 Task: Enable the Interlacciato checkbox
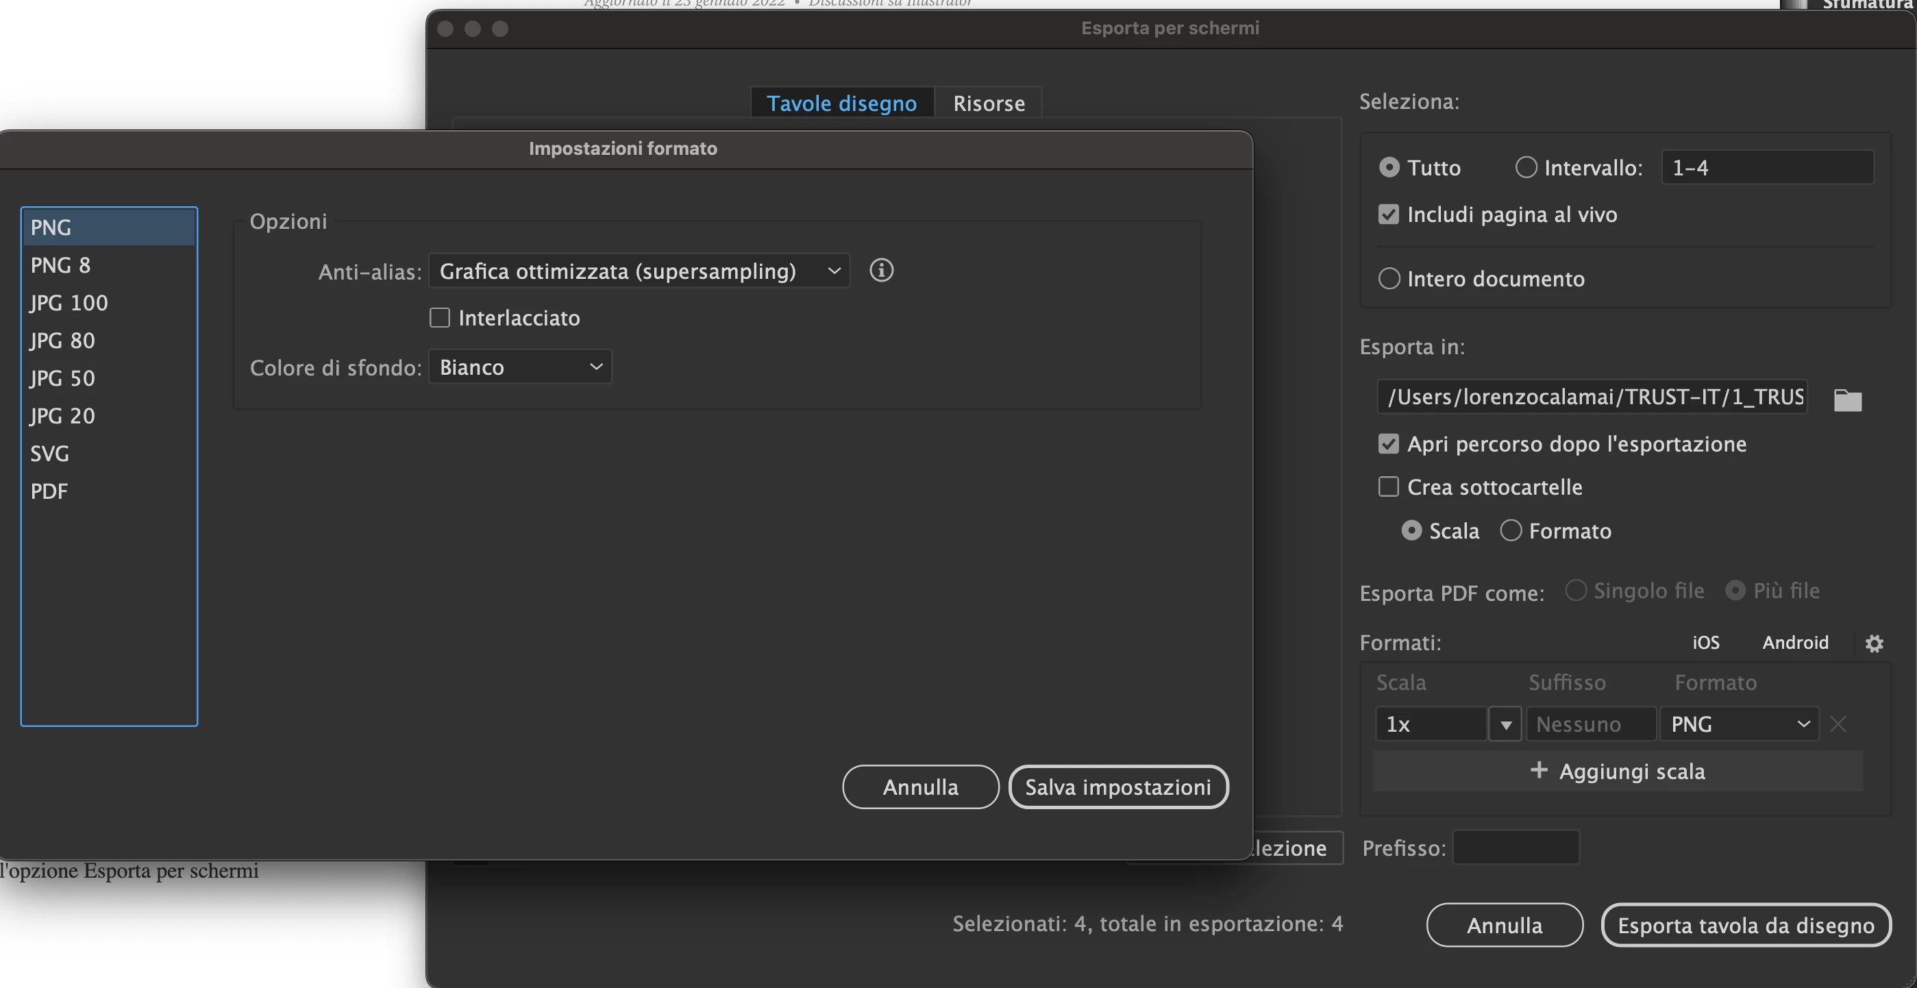(x=440, y=318)
